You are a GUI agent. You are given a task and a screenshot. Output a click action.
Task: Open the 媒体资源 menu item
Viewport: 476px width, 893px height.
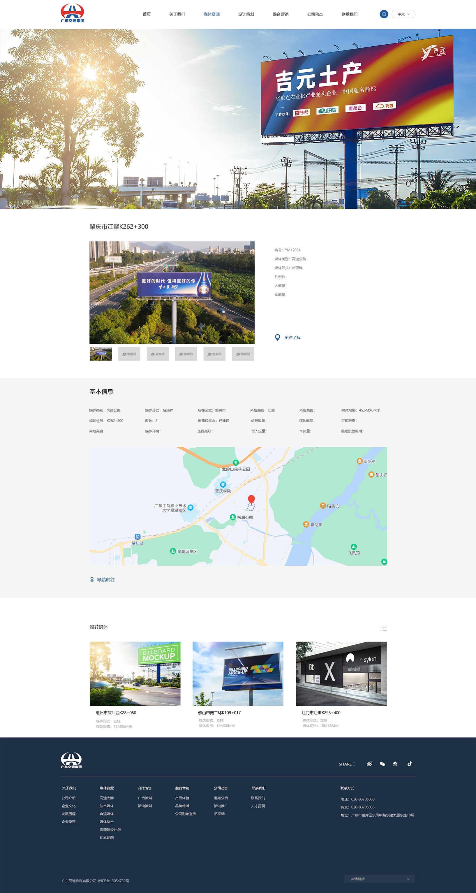click(211, 14)
